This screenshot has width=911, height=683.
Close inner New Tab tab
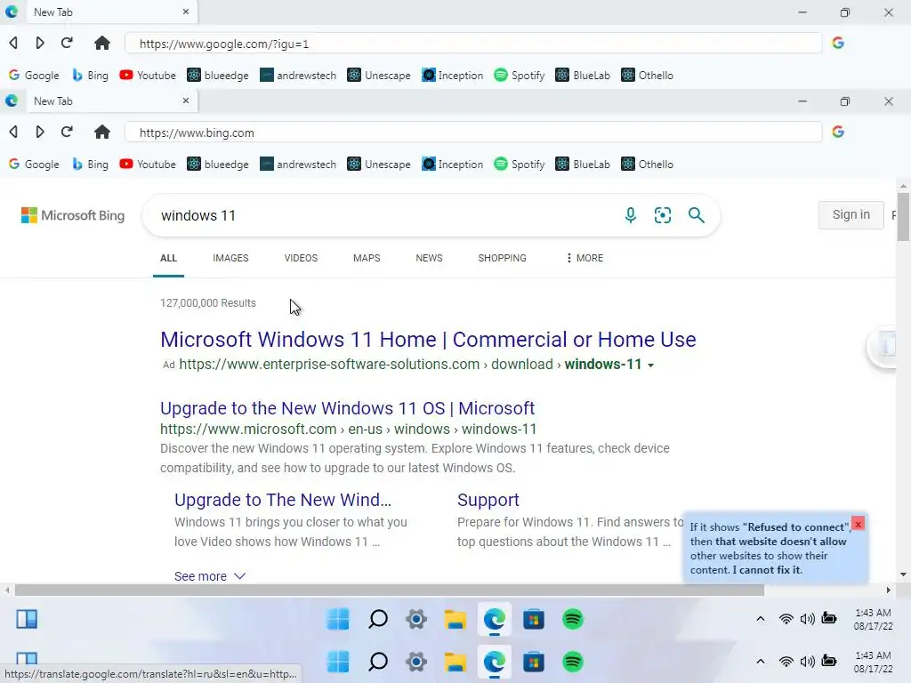pyautogui.click(x=186, y=100)
